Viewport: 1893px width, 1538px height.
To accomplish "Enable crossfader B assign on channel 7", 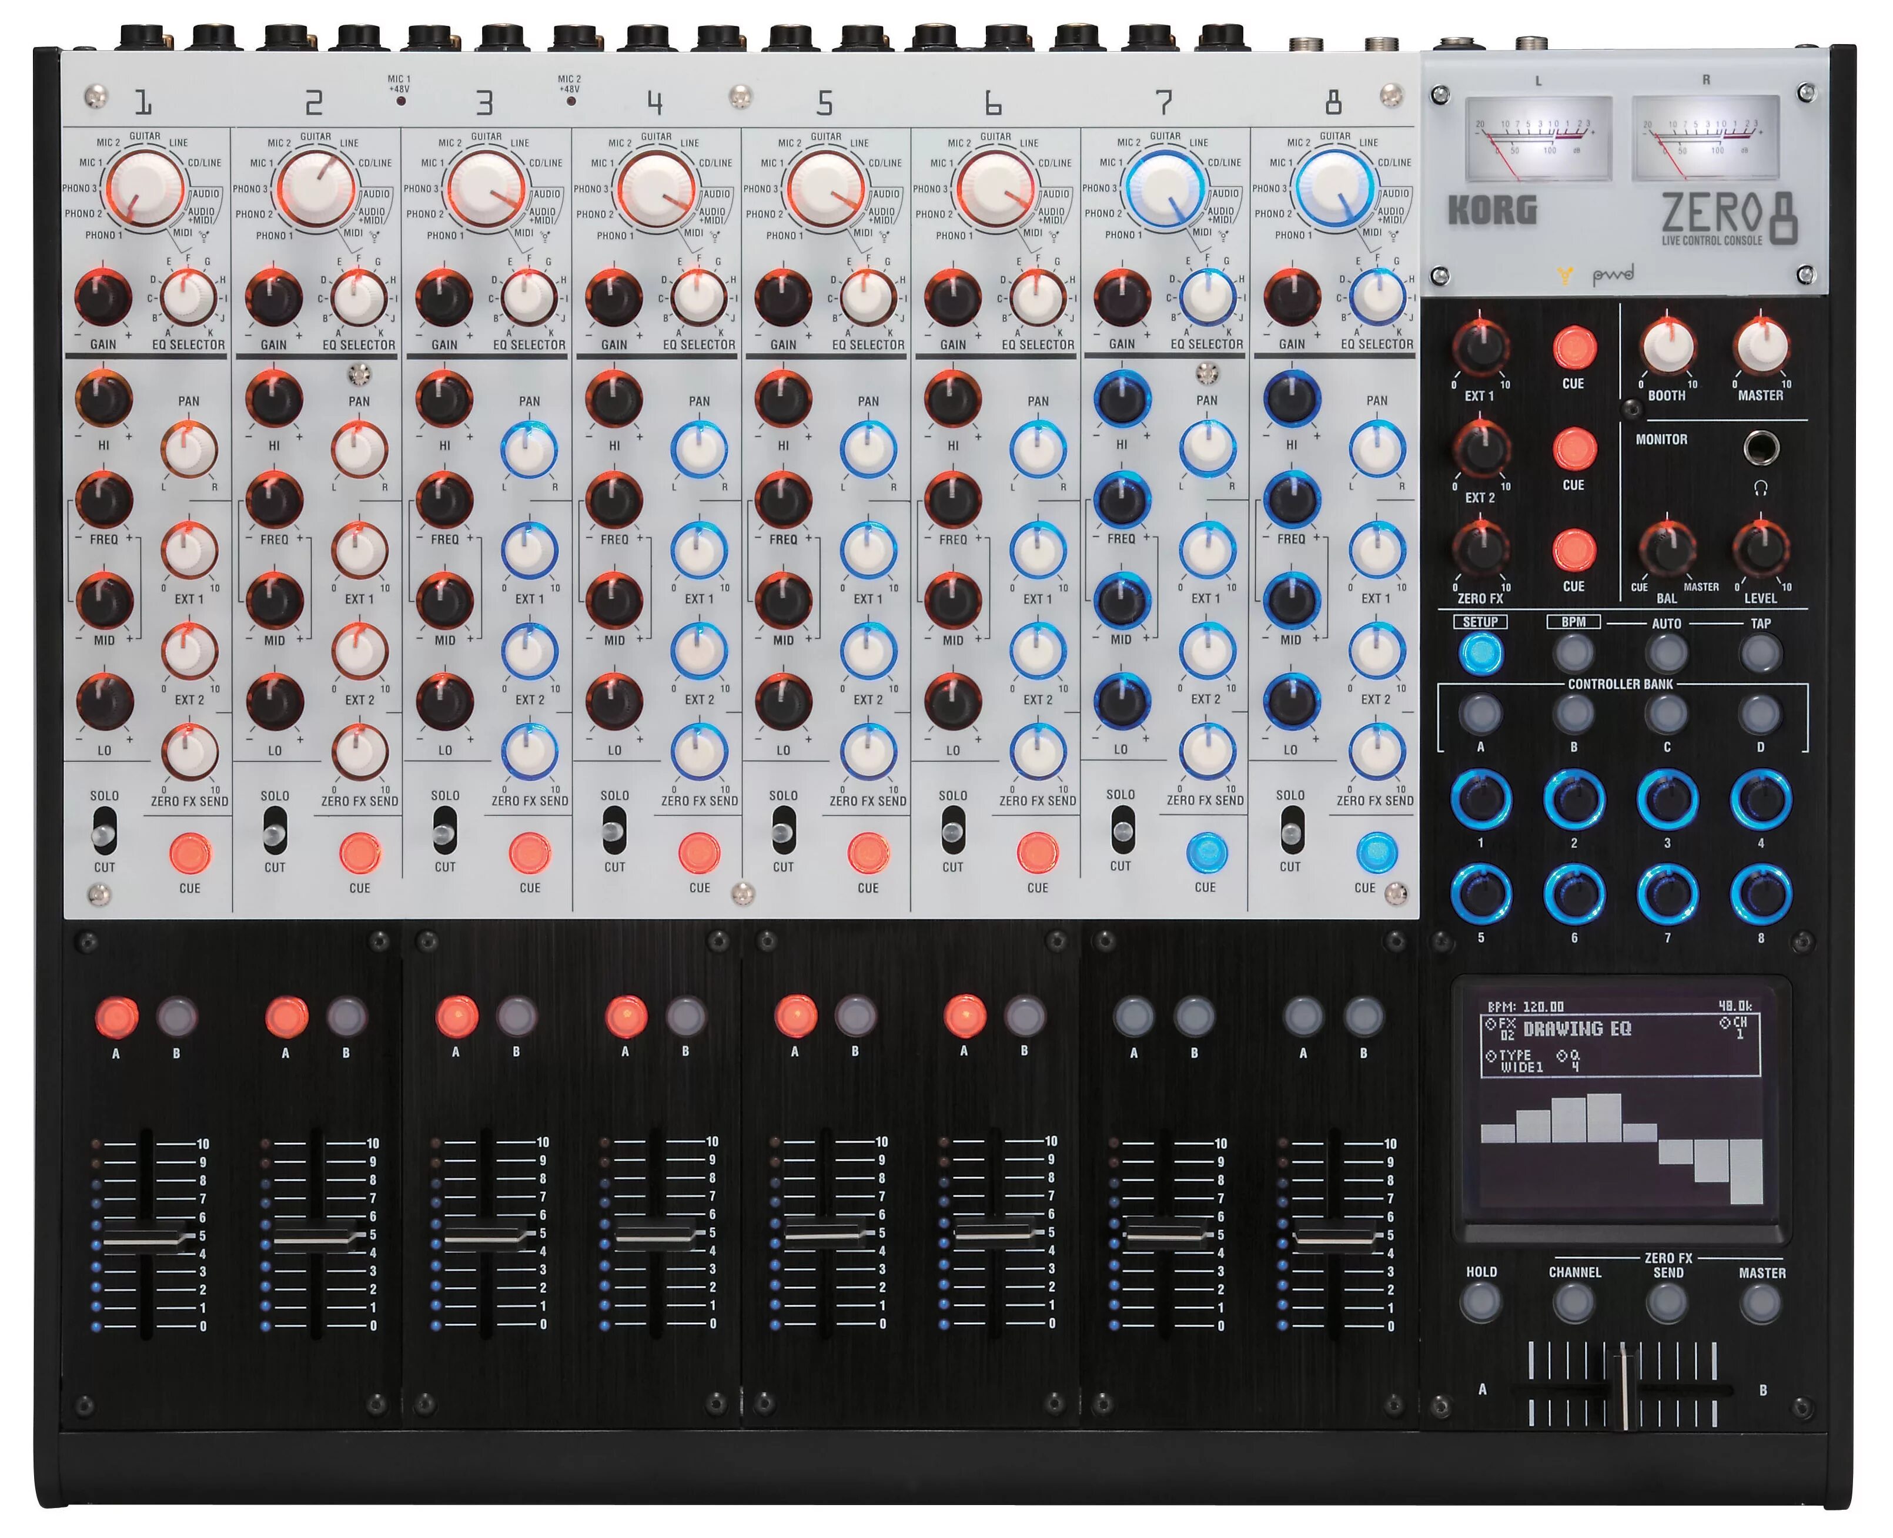I will point(1194,1016).
